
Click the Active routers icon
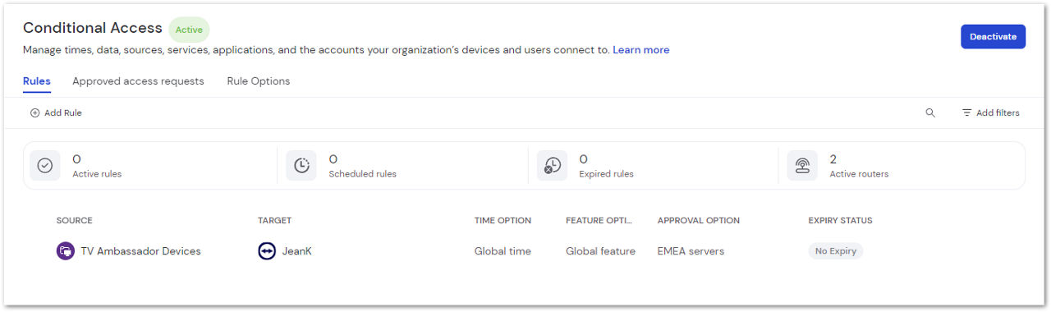(802, 166)
